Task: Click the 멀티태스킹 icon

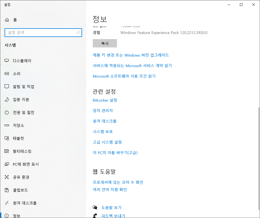Action: click(x=7, y=151)
